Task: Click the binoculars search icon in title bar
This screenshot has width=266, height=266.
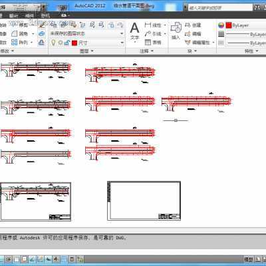Action: tap(257, 7)
